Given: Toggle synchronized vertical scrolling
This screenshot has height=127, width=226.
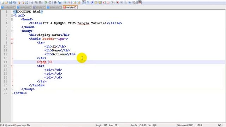Looking at the screenshot, I should pyautogui.click(x=74, y=2).
